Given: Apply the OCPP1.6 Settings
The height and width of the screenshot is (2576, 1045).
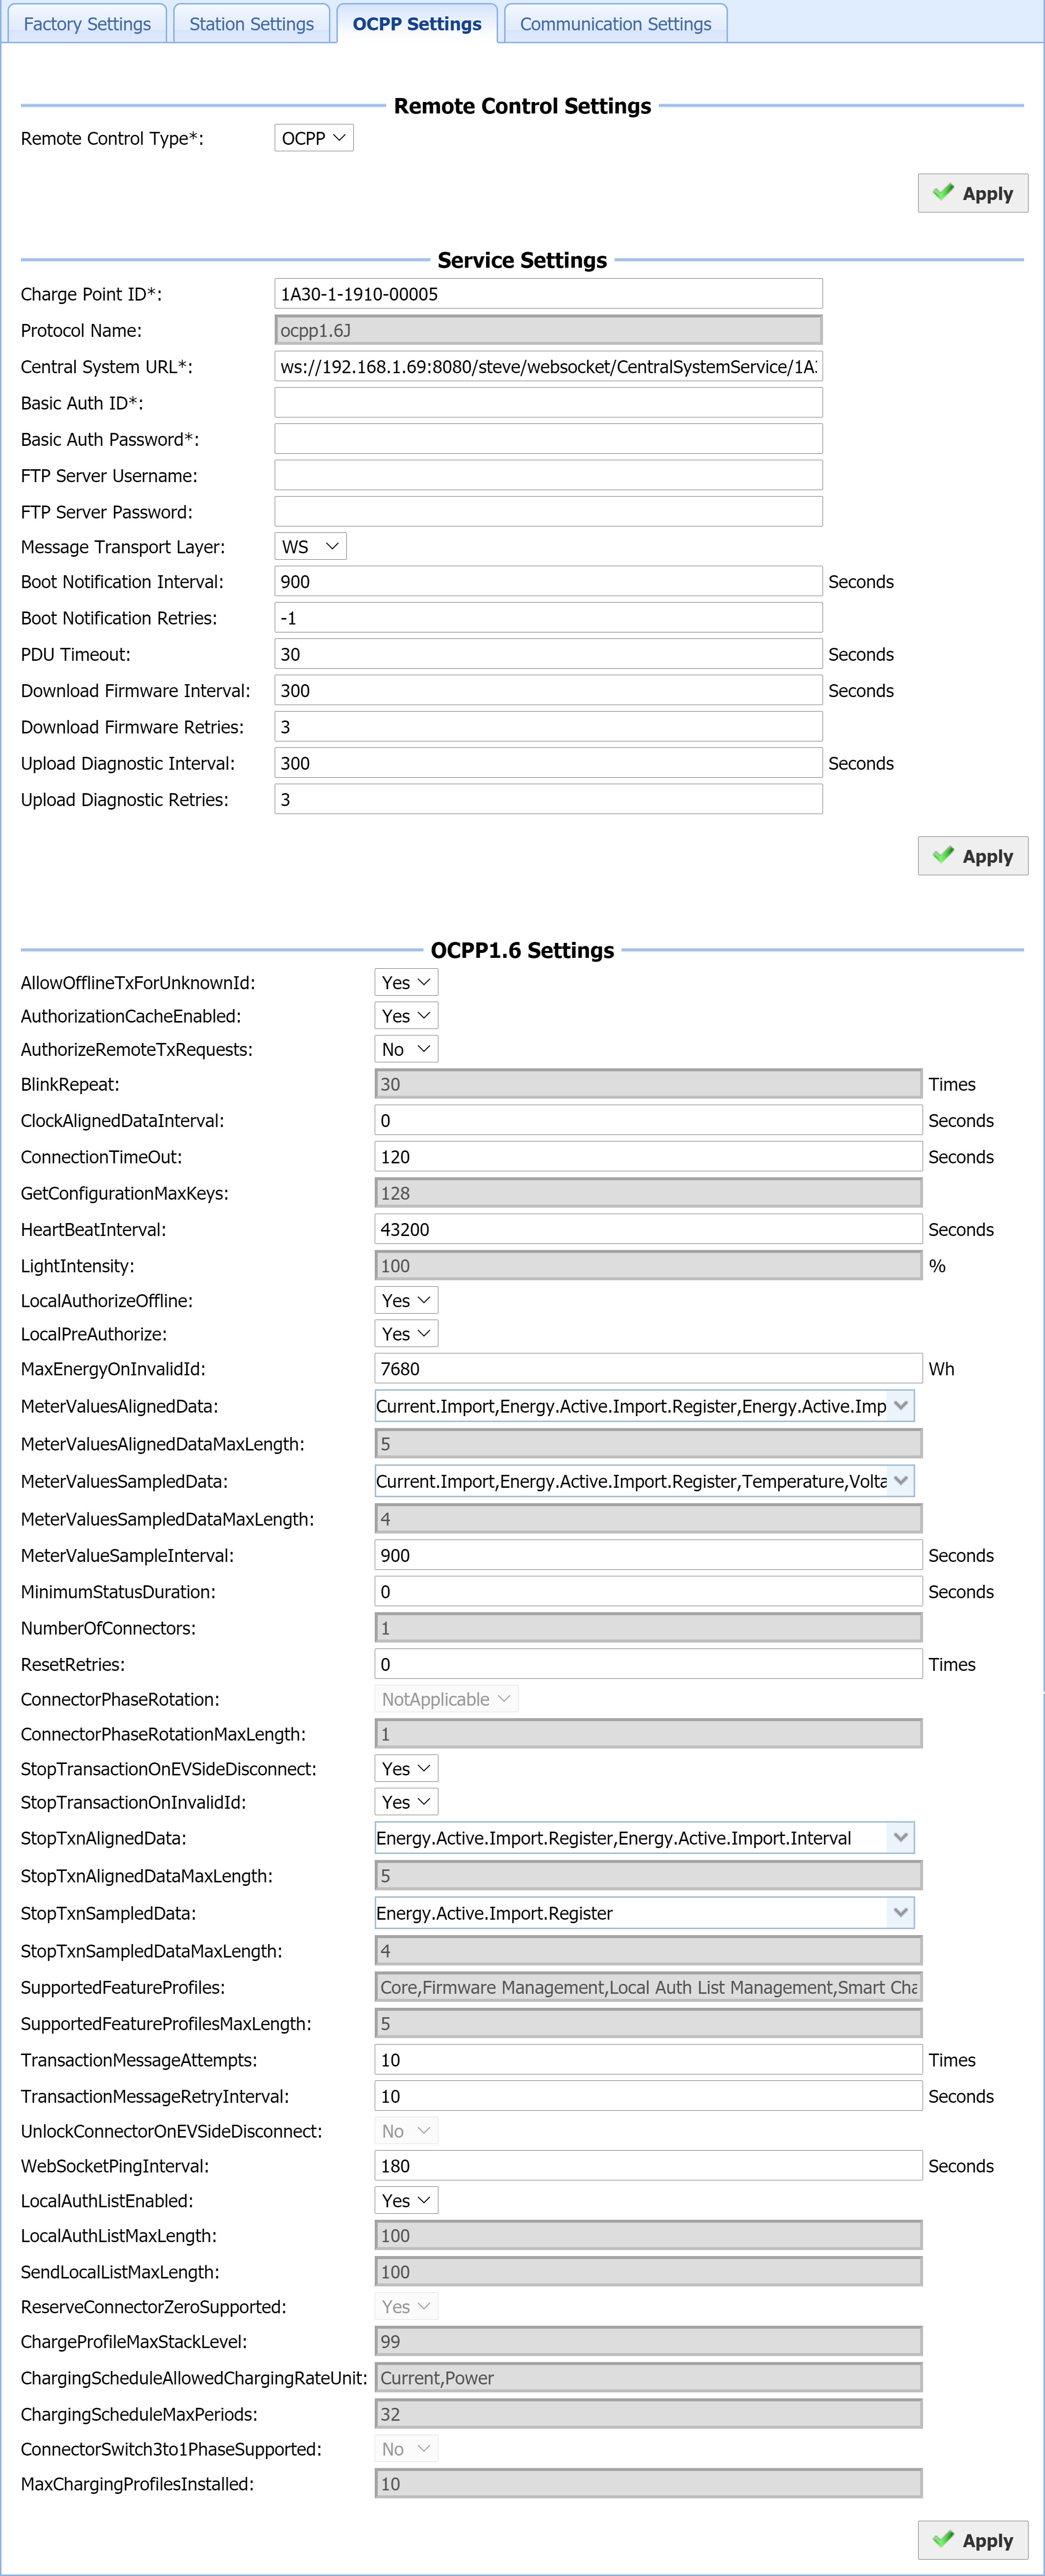Looking at the screenshot, I should (x=972, y=2540).
